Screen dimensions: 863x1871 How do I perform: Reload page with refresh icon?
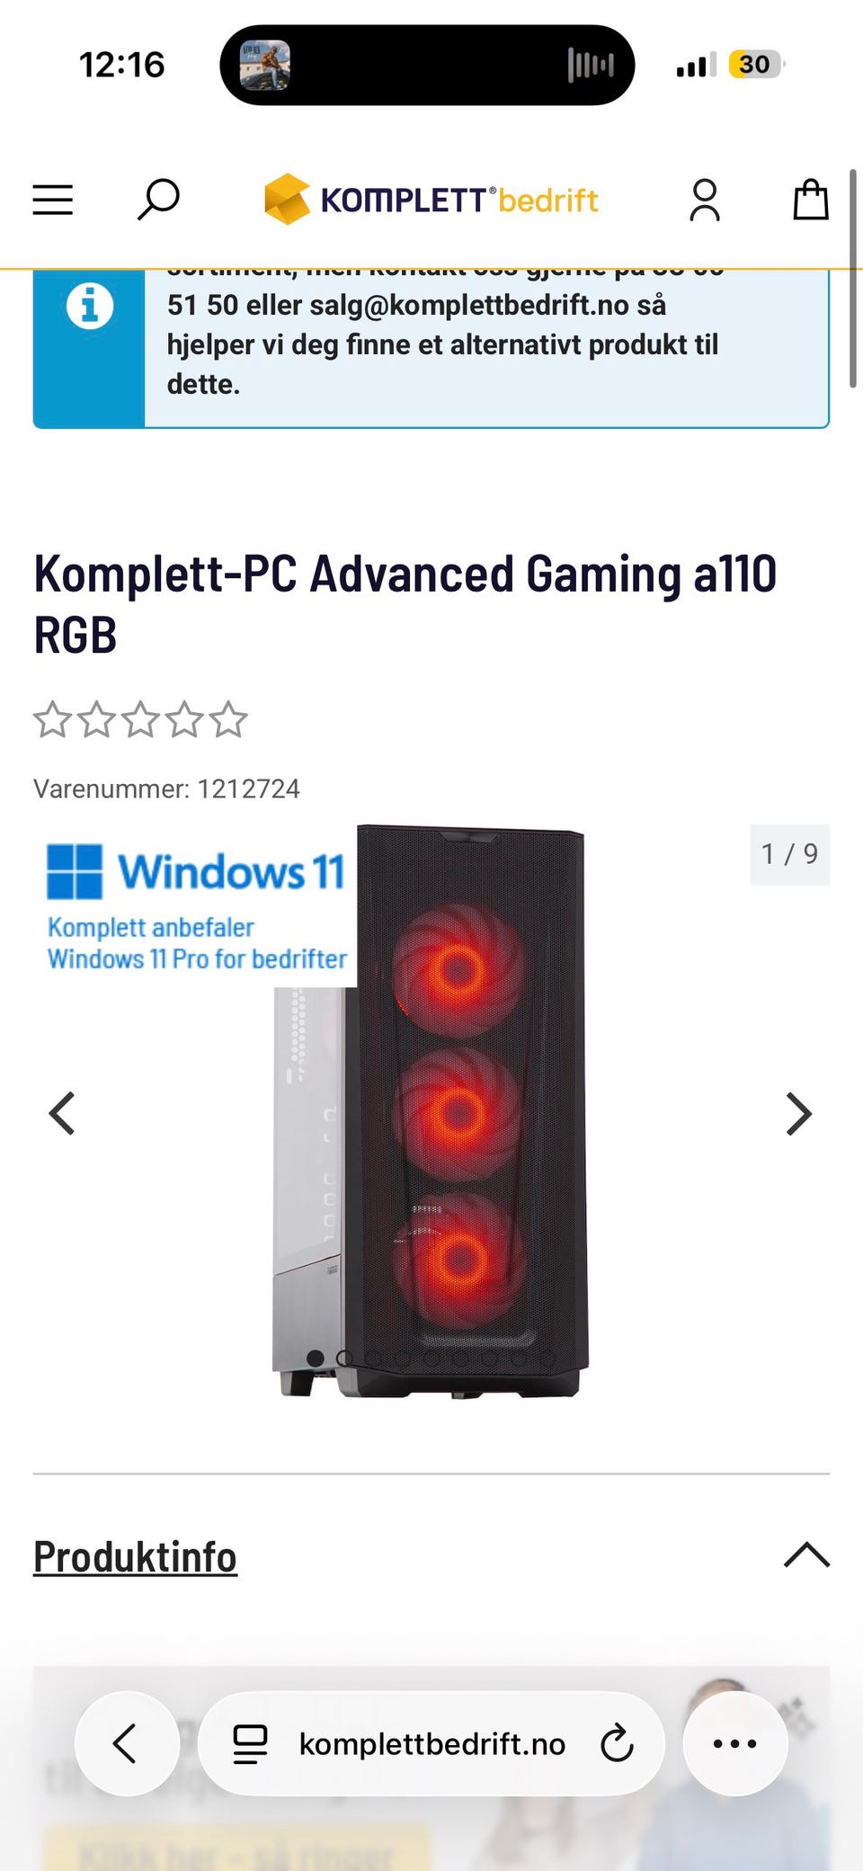point(617,1743)
